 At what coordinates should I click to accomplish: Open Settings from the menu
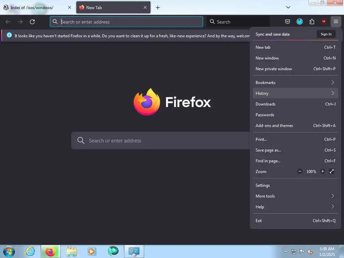tap(295, 185)
